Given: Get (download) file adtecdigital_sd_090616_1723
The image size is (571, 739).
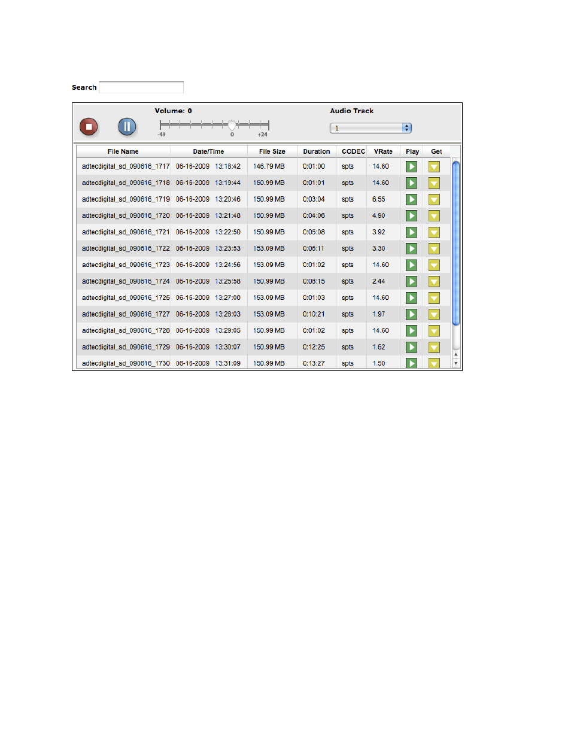Looking at the screenshot, I should tap(435, 265).
